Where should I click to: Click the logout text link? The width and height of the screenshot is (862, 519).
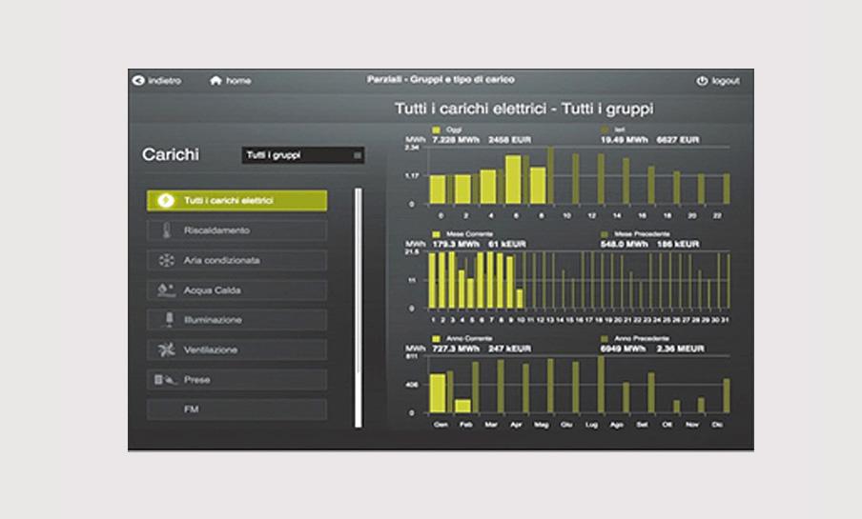coord(726,82)
